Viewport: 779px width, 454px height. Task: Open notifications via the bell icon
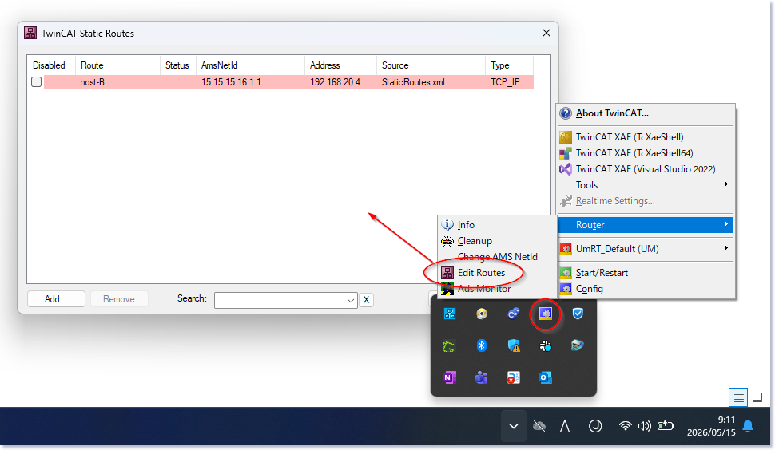coord(748,426)
